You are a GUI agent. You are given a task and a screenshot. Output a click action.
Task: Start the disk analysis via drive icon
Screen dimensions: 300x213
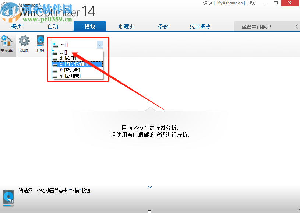pos(40,45)
